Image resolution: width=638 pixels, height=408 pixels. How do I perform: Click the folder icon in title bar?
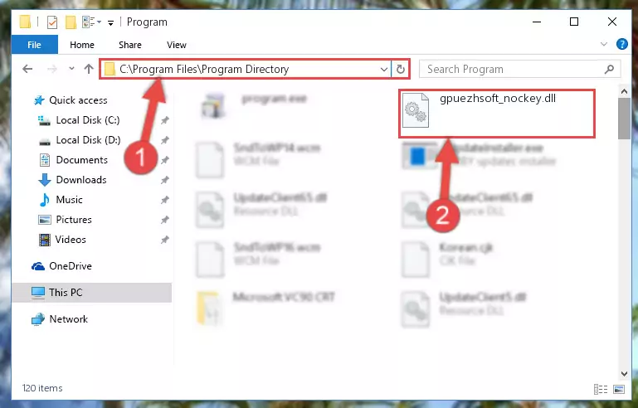25,22
